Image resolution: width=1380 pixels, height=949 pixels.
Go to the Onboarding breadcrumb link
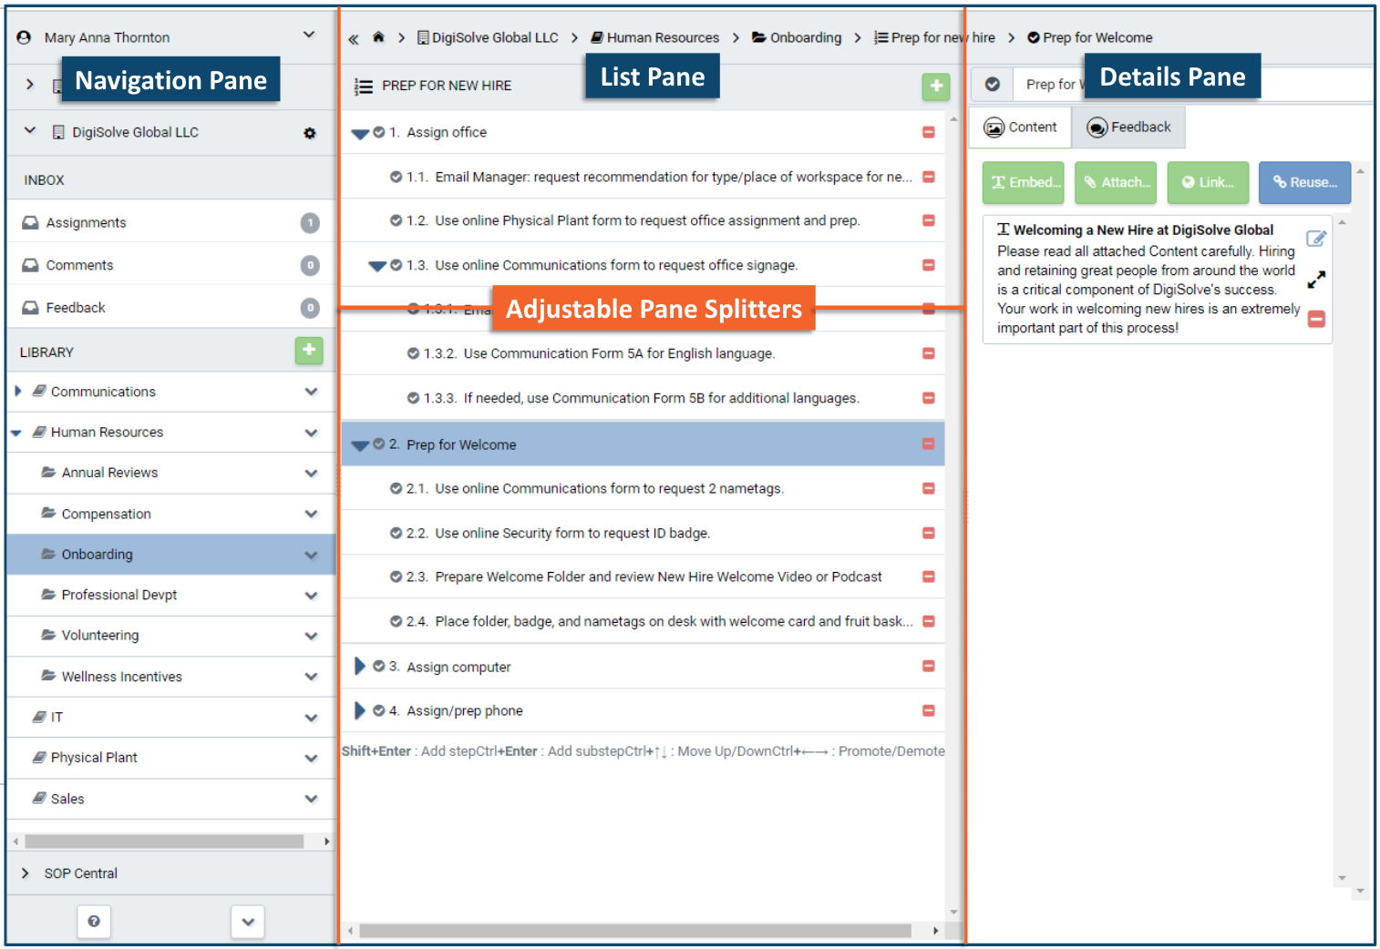tap(797, 37)
